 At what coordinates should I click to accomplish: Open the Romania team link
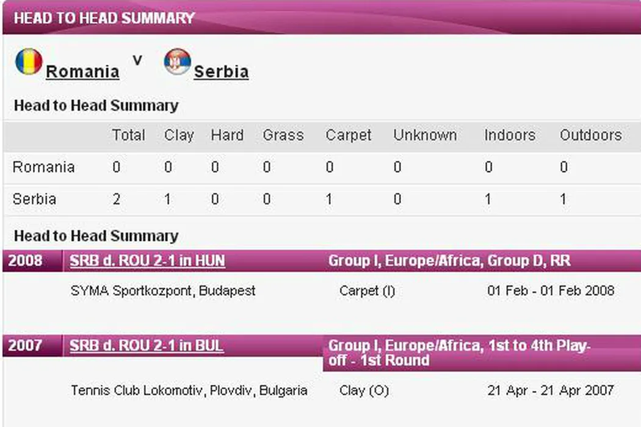tap(82, 72)
